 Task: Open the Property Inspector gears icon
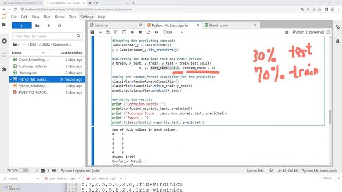pos(338,27)
